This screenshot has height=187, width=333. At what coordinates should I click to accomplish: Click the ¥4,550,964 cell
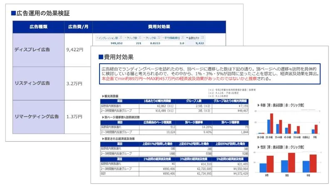(241, 169)
